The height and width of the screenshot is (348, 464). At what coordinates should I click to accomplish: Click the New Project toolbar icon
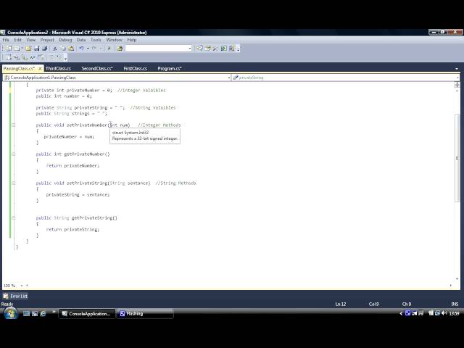(9, 49)
